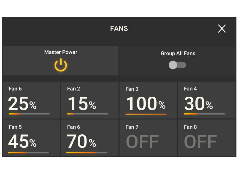This screenshot has height=178, width=238.
Task: Open the Fan 2 tile at 15%
Action: click(x=90, y=100)
